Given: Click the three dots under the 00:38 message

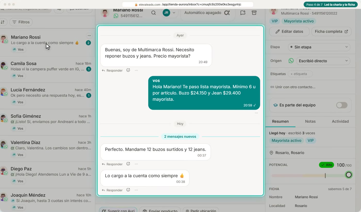Looking at the screenshot, I should 136,190.
